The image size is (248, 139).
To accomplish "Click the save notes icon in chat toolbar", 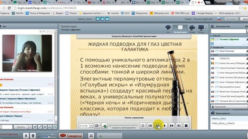I will pyautogui.click(x=55, y=127).
